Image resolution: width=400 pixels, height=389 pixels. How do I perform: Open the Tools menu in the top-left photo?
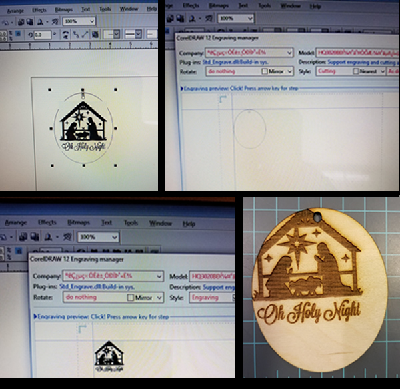click(105, 9)
